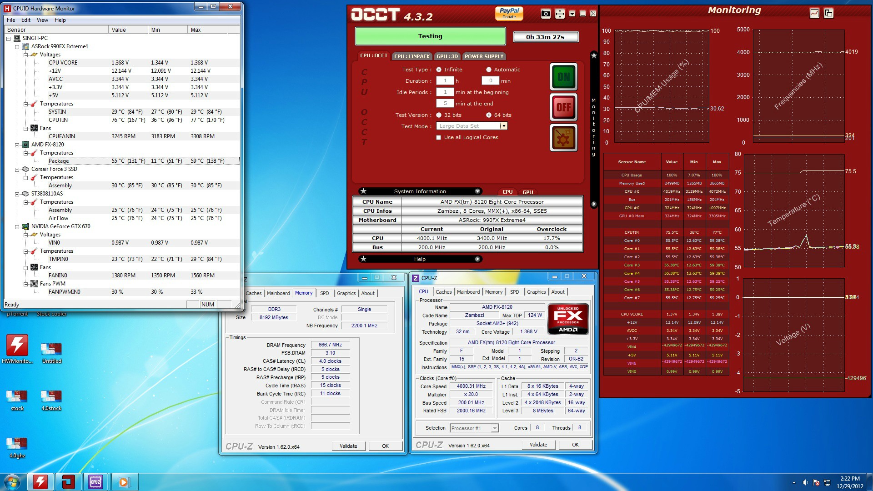Collapse the System Information section arrow

(x=477, y=191)
